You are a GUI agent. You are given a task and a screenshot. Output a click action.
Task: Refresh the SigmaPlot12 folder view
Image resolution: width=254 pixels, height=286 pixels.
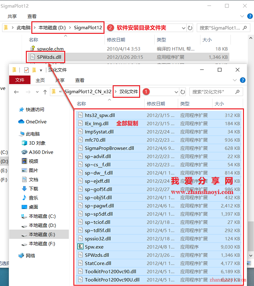[x=190, y=28]
